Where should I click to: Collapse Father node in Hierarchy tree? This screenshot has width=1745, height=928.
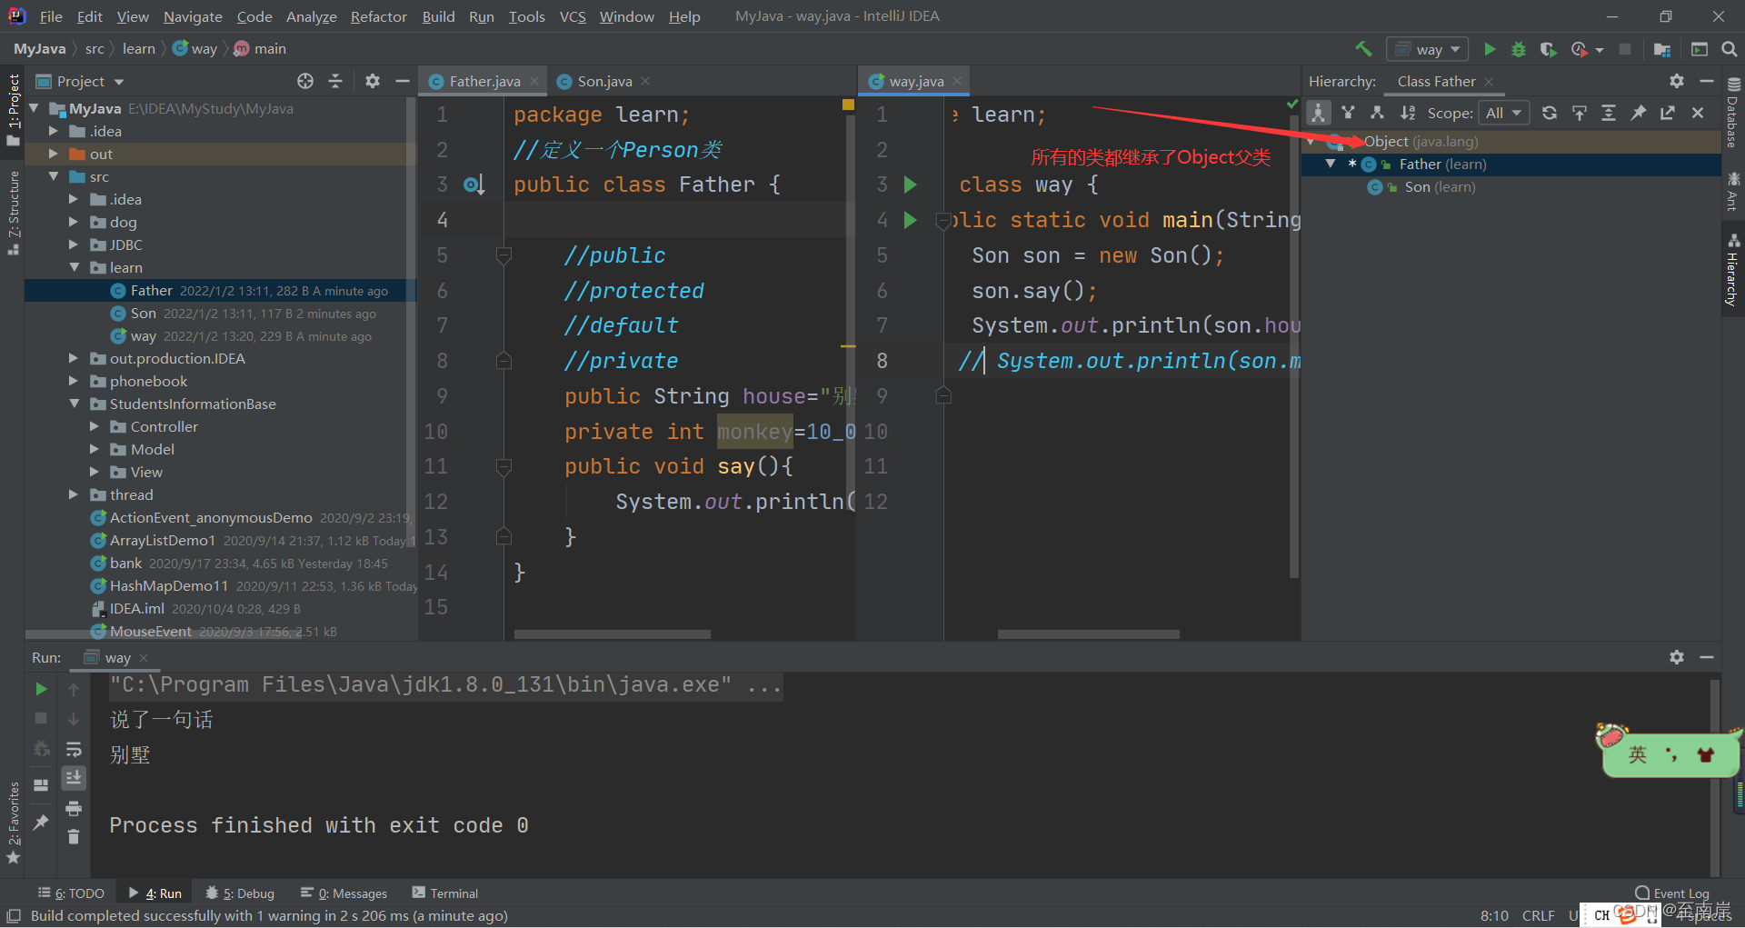click(1331, 164)
